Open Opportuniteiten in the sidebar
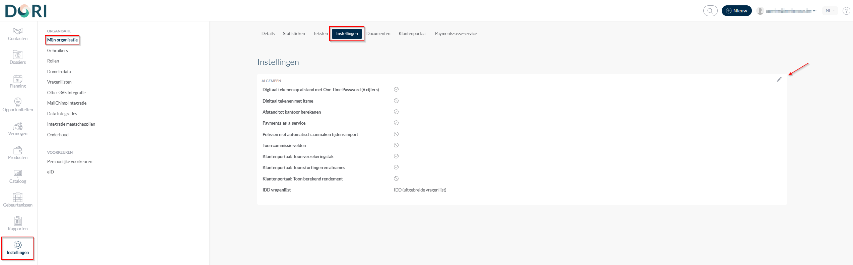Image resolution: width=853 pixels, height=265 pixels. [x=18, y=105]
